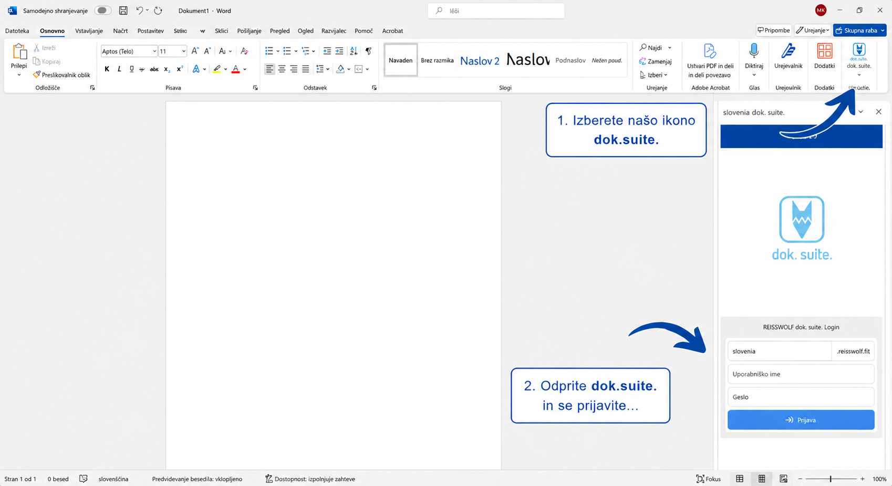Open the proofing check icon in status bar
The height and width of the screenshot is (486, 892).
point(83,479)
